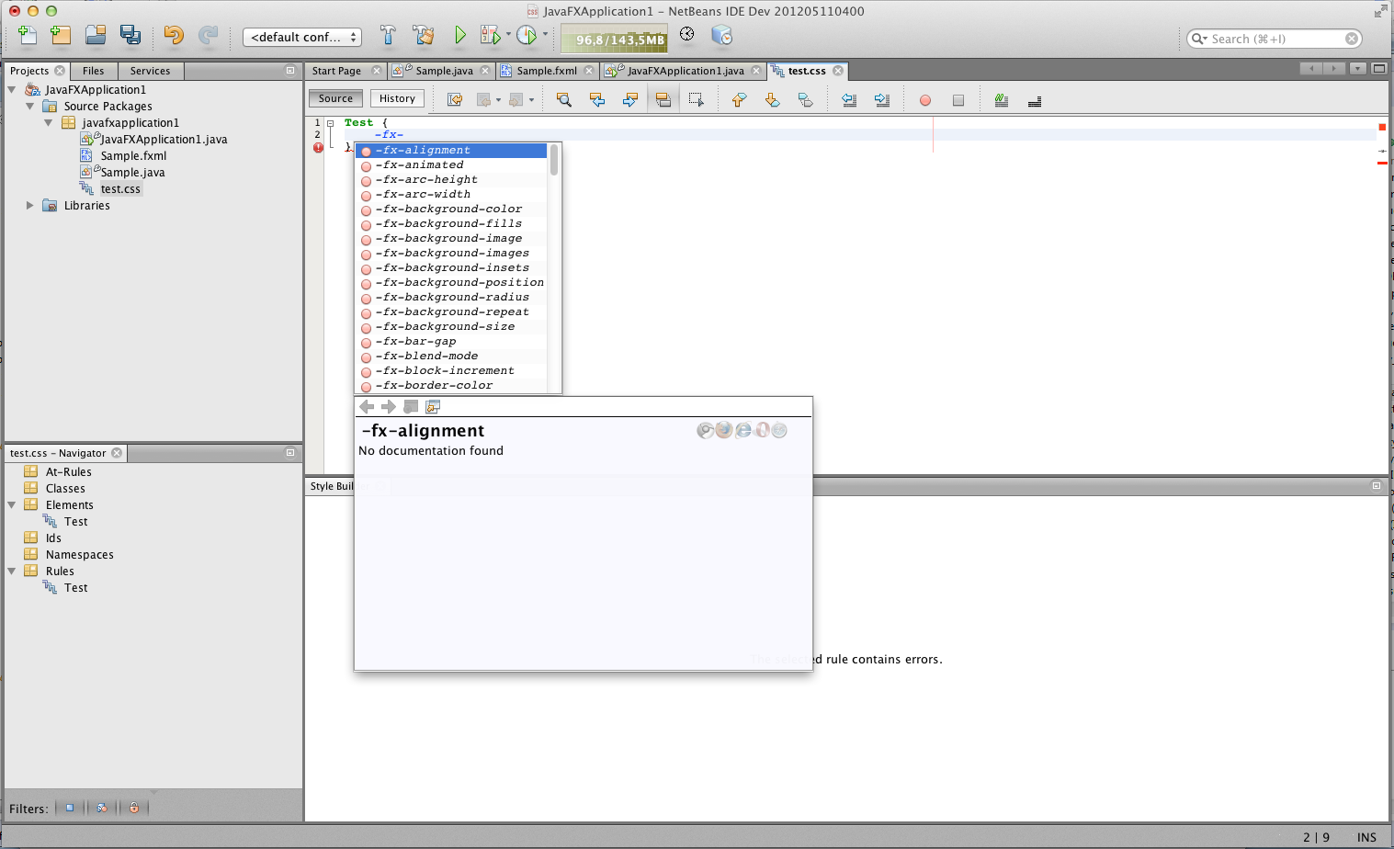Open Sample.java in the project tree
Viewport: 1394px width, 849px height.
coord(132,173)
